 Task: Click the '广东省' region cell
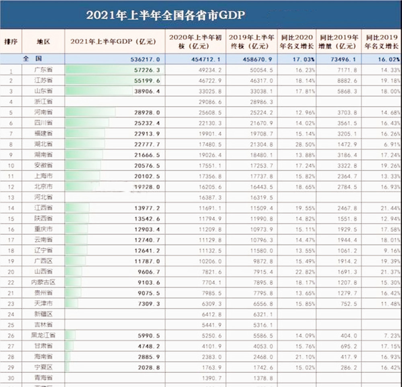pyautogui.click(x=43, y=70)
